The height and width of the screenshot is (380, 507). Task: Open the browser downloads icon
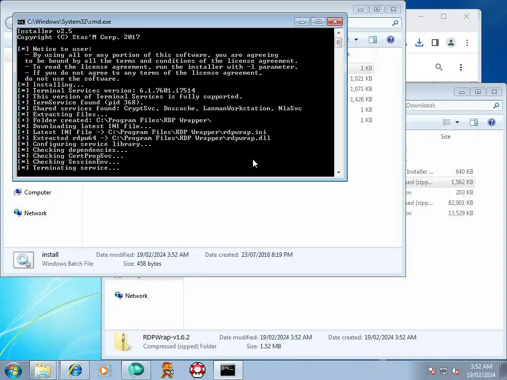[x=419, y=43]
